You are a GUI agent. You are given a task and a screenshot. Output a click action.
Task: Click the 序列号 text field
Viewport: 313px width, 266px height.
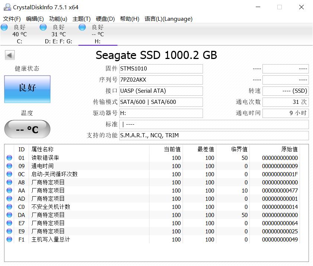tap(161, 80)
